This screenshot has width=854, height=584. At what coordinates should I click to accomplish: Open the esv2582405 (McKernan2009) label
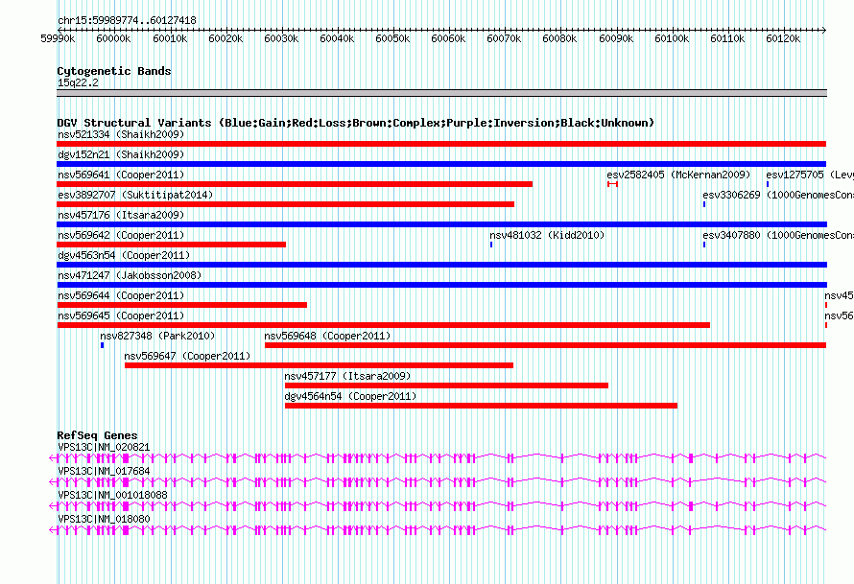pos(678,175)
